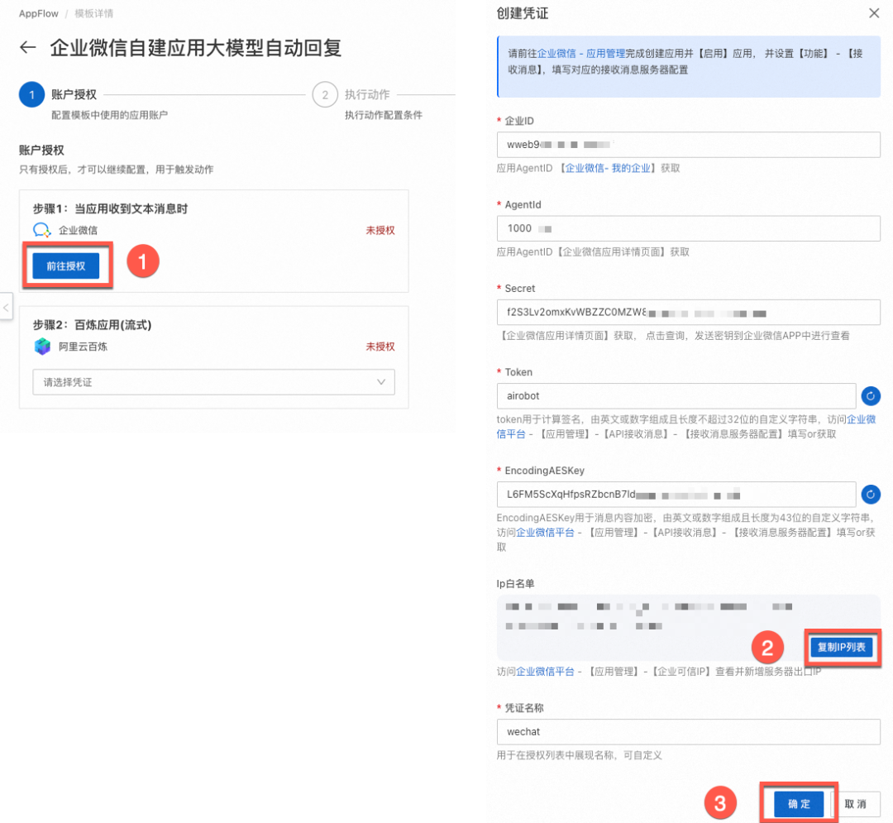Close the 创建凭证 panel

point(874,13)
